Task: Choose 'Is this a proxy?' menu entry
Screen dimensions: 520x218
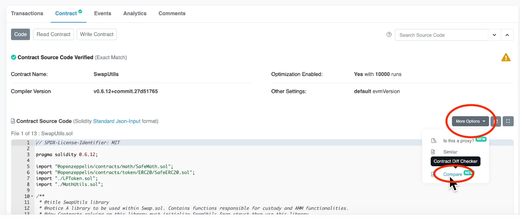Action: [459, 141]
